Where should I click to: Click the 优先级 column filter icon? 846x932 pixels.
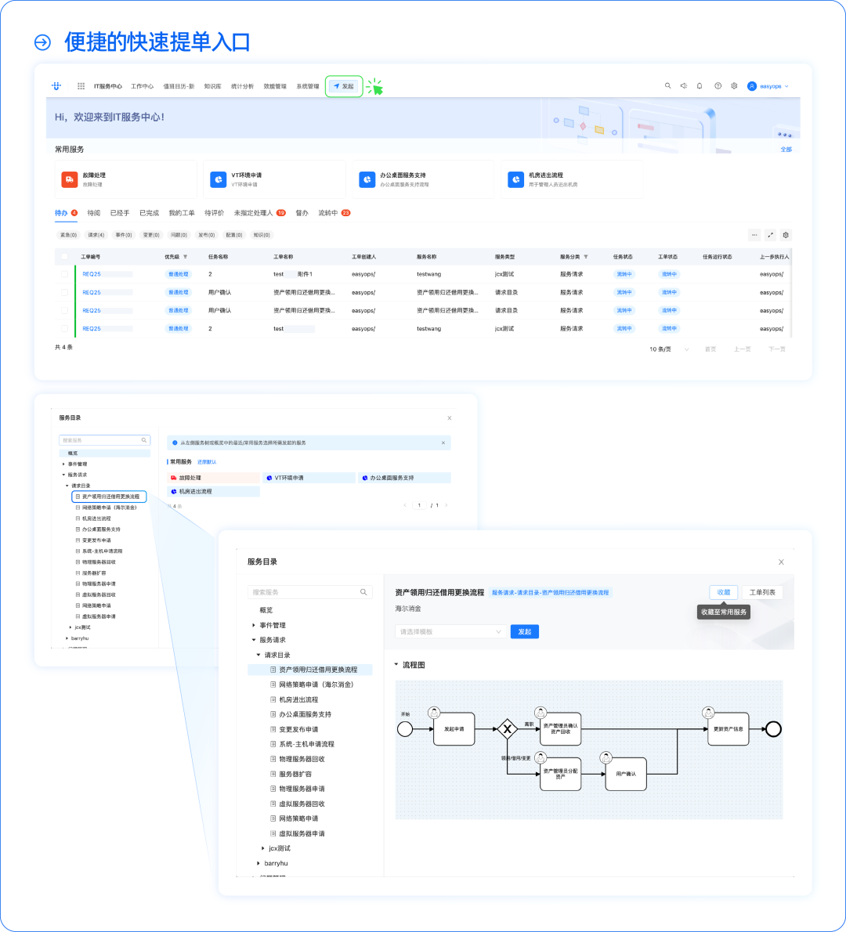click(186, 257)
